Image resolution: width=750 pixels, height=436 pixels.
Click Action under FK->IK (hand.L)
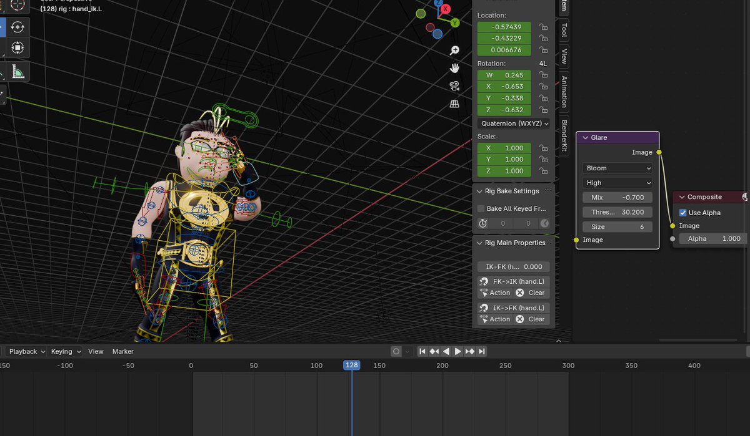494,293
